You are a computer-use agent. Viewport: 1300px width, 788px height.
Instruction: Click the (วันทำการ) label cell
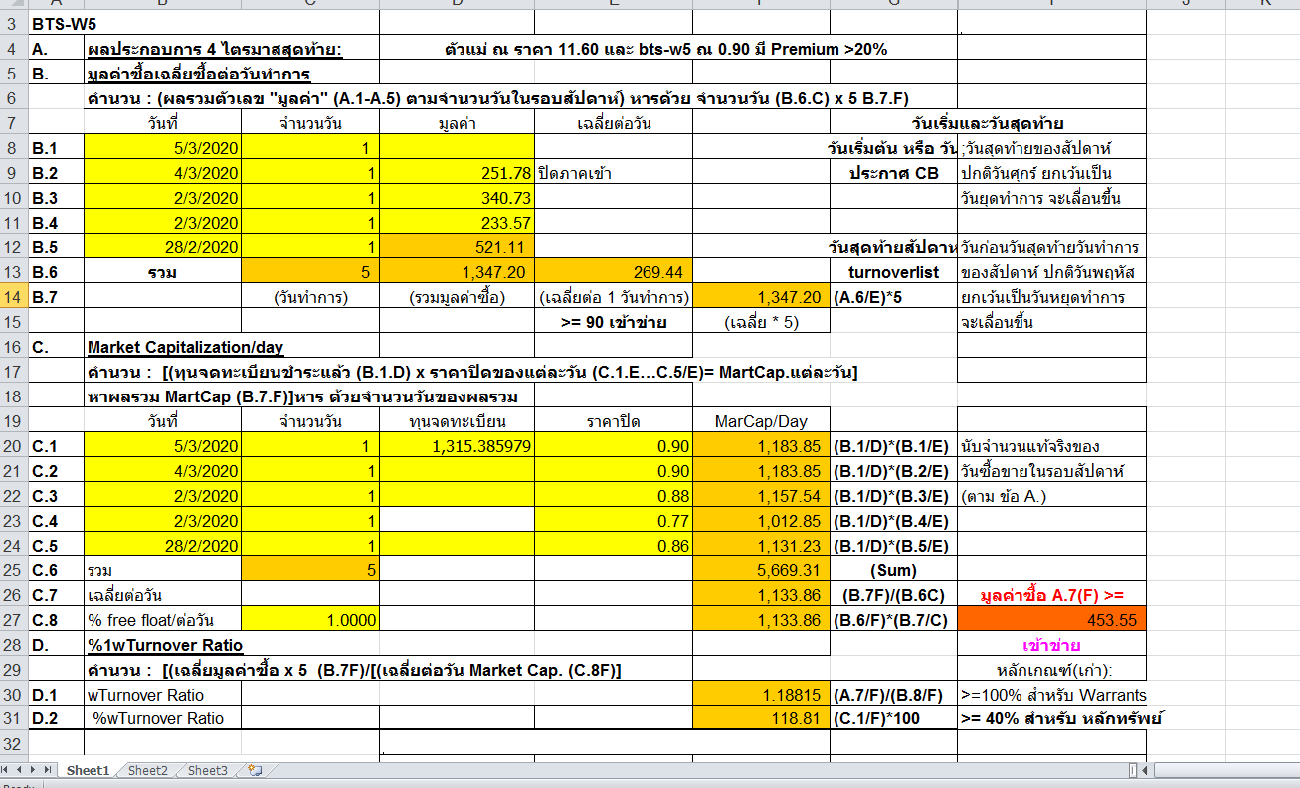[310, 296]
